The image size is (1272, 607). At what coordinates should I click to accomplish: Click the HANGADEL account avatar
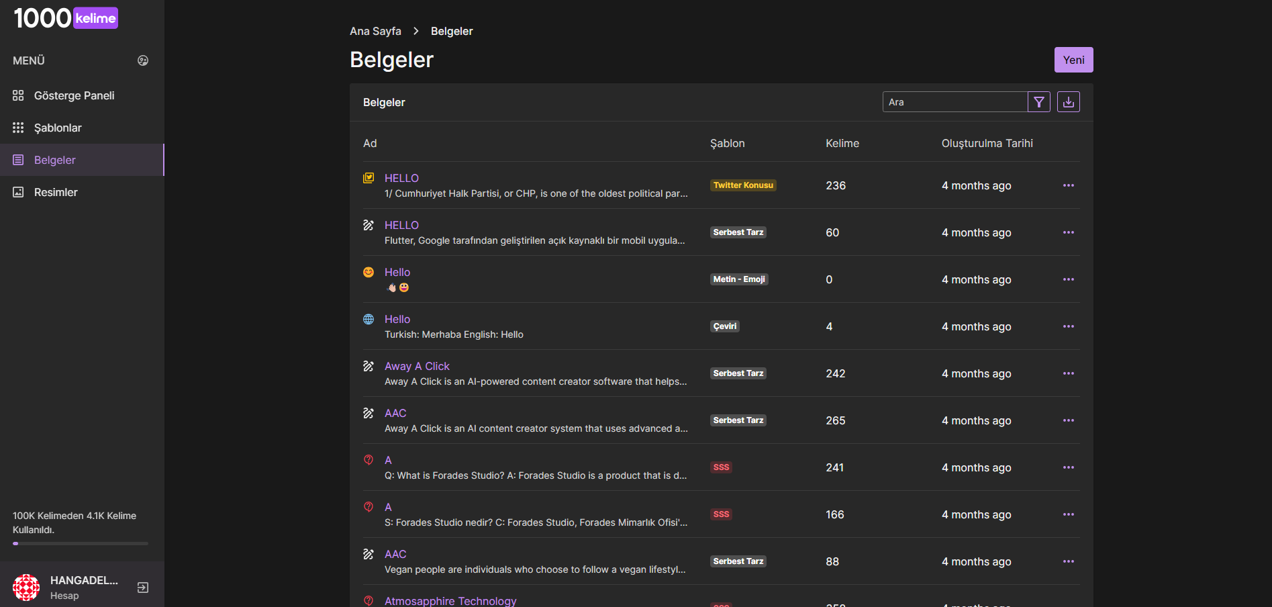[x=26, y=588]
